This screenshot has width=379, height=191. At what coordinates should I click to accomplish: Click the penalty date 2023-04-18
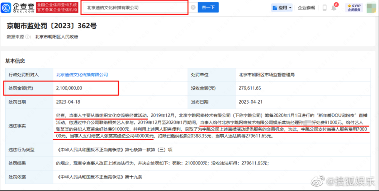[68, 102]
